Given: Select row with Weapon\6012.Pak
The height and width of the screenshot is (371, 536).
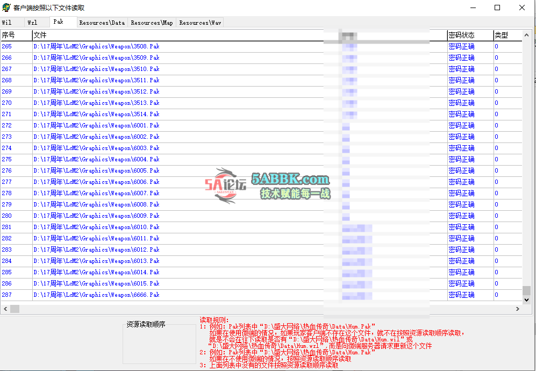Looking at the screenshot, I should pos(261,249).
